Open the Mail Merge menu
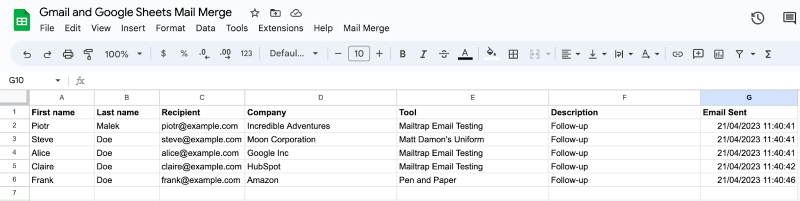The image size is (800, 201). click(366, 28)
